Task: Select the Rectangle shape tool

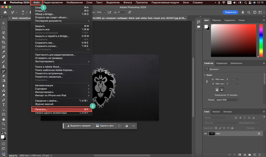Action: pos(3,114)
